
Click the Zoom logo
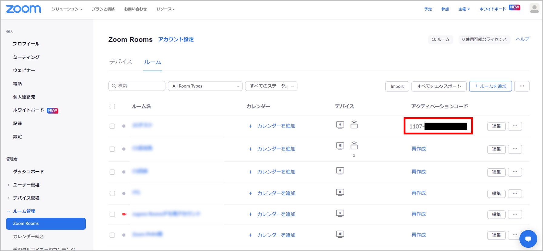pos(23,9)
